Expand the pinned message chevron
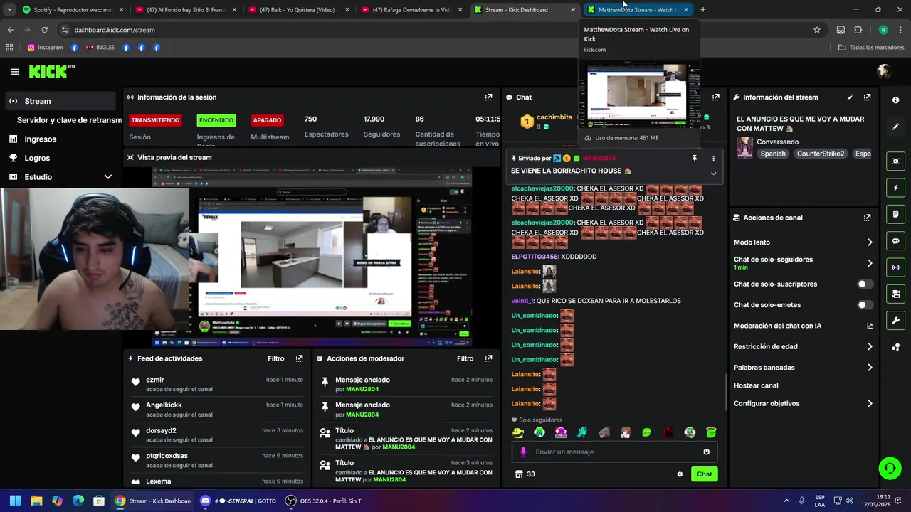 [x=713, y=173]
